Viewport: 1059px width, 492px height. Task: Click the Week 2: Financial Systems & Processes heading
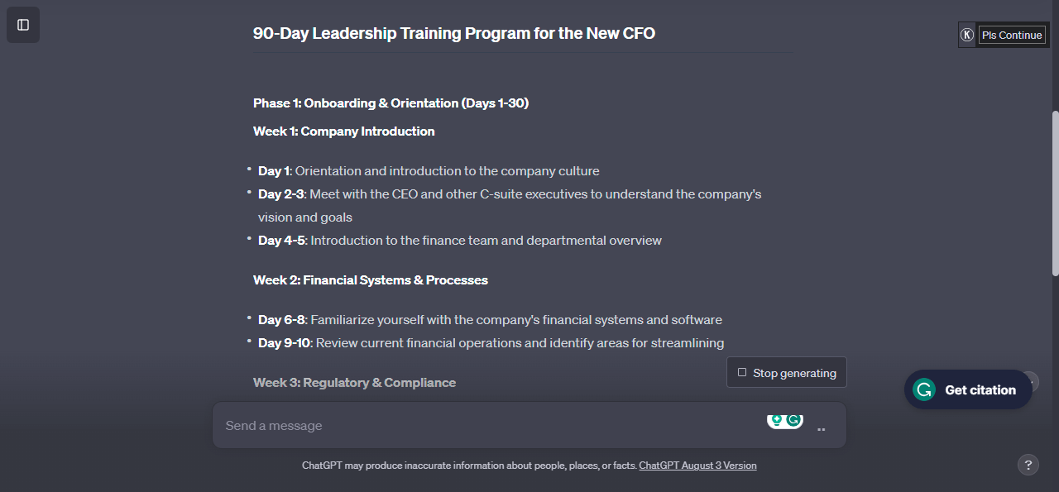coord(370,280)
